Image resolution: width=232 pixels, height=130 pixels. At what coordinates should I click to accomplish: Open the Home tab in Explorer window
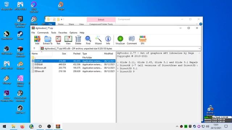point(61,24)
